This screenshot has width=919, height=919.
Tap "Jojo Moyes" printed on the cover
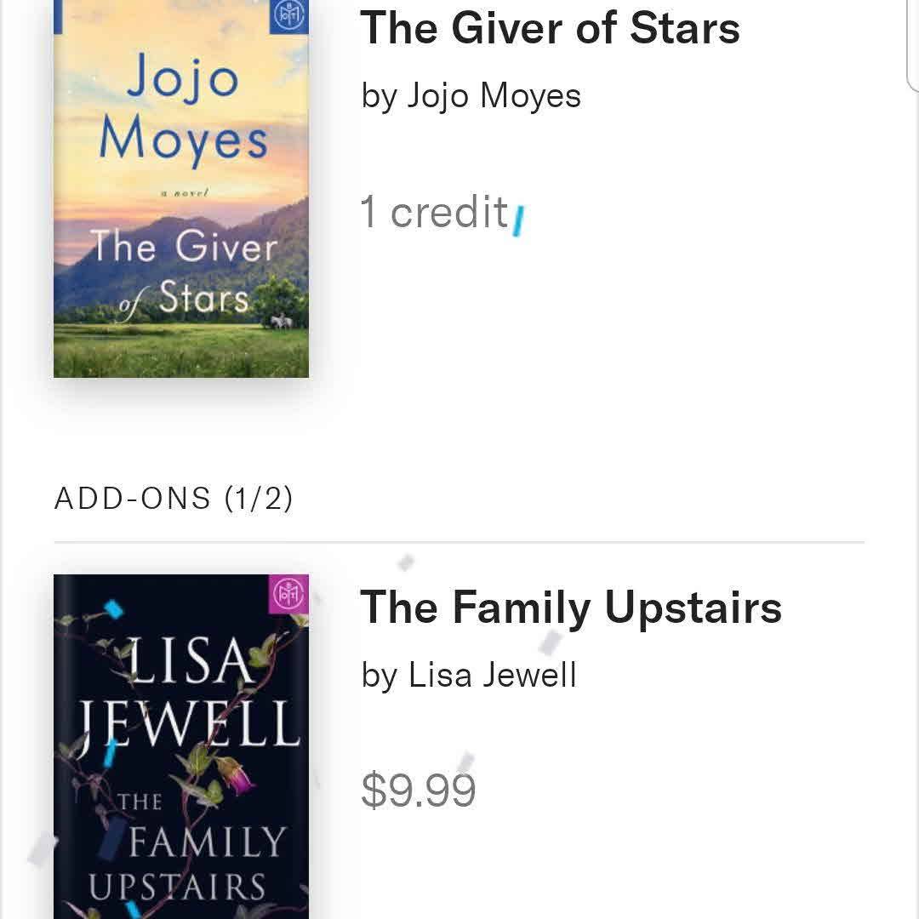pyautogui.click(x=182, y=111)
